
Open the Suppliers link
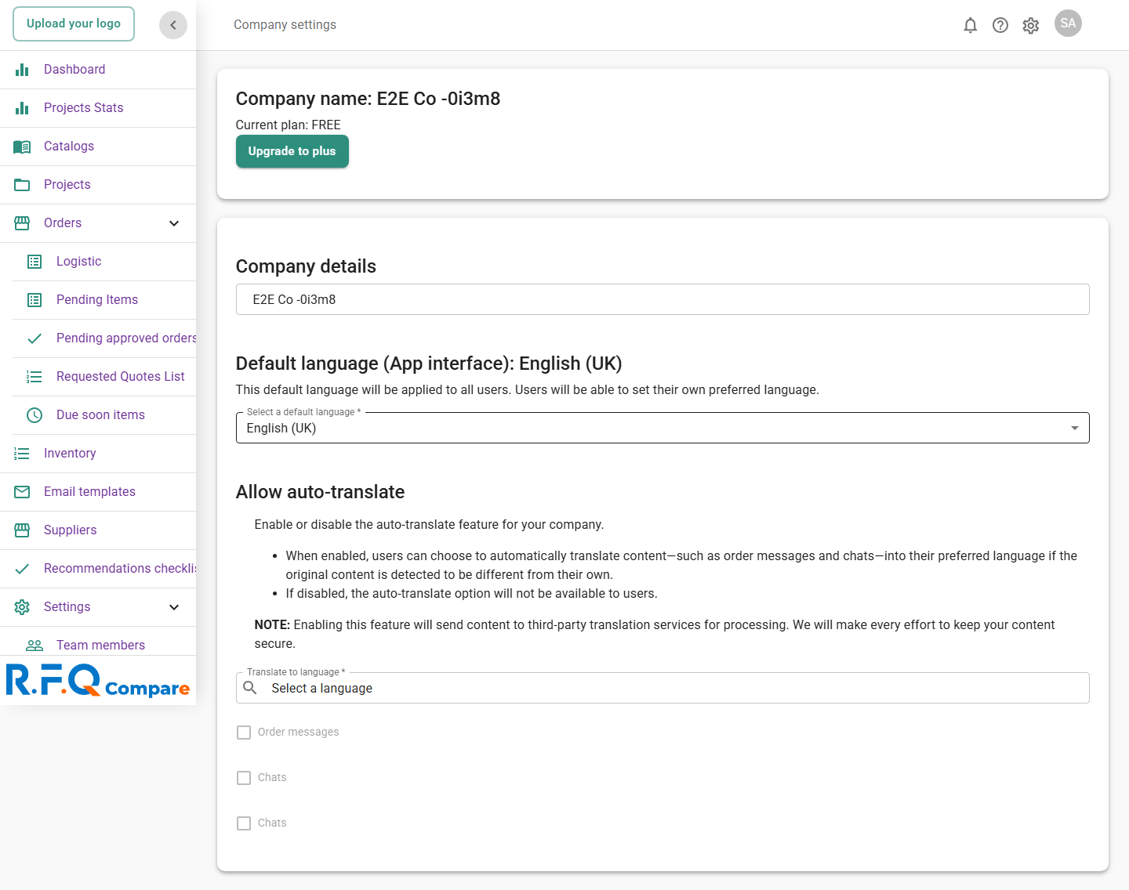(71, 530)
